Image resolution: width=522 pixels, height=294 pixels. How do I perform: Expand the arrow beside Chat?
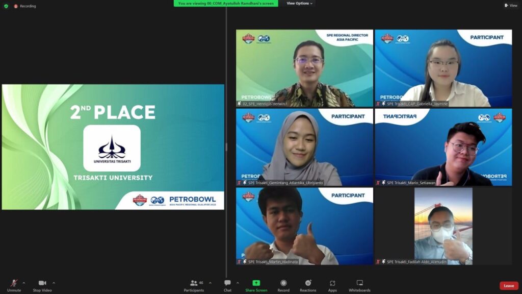238,283
